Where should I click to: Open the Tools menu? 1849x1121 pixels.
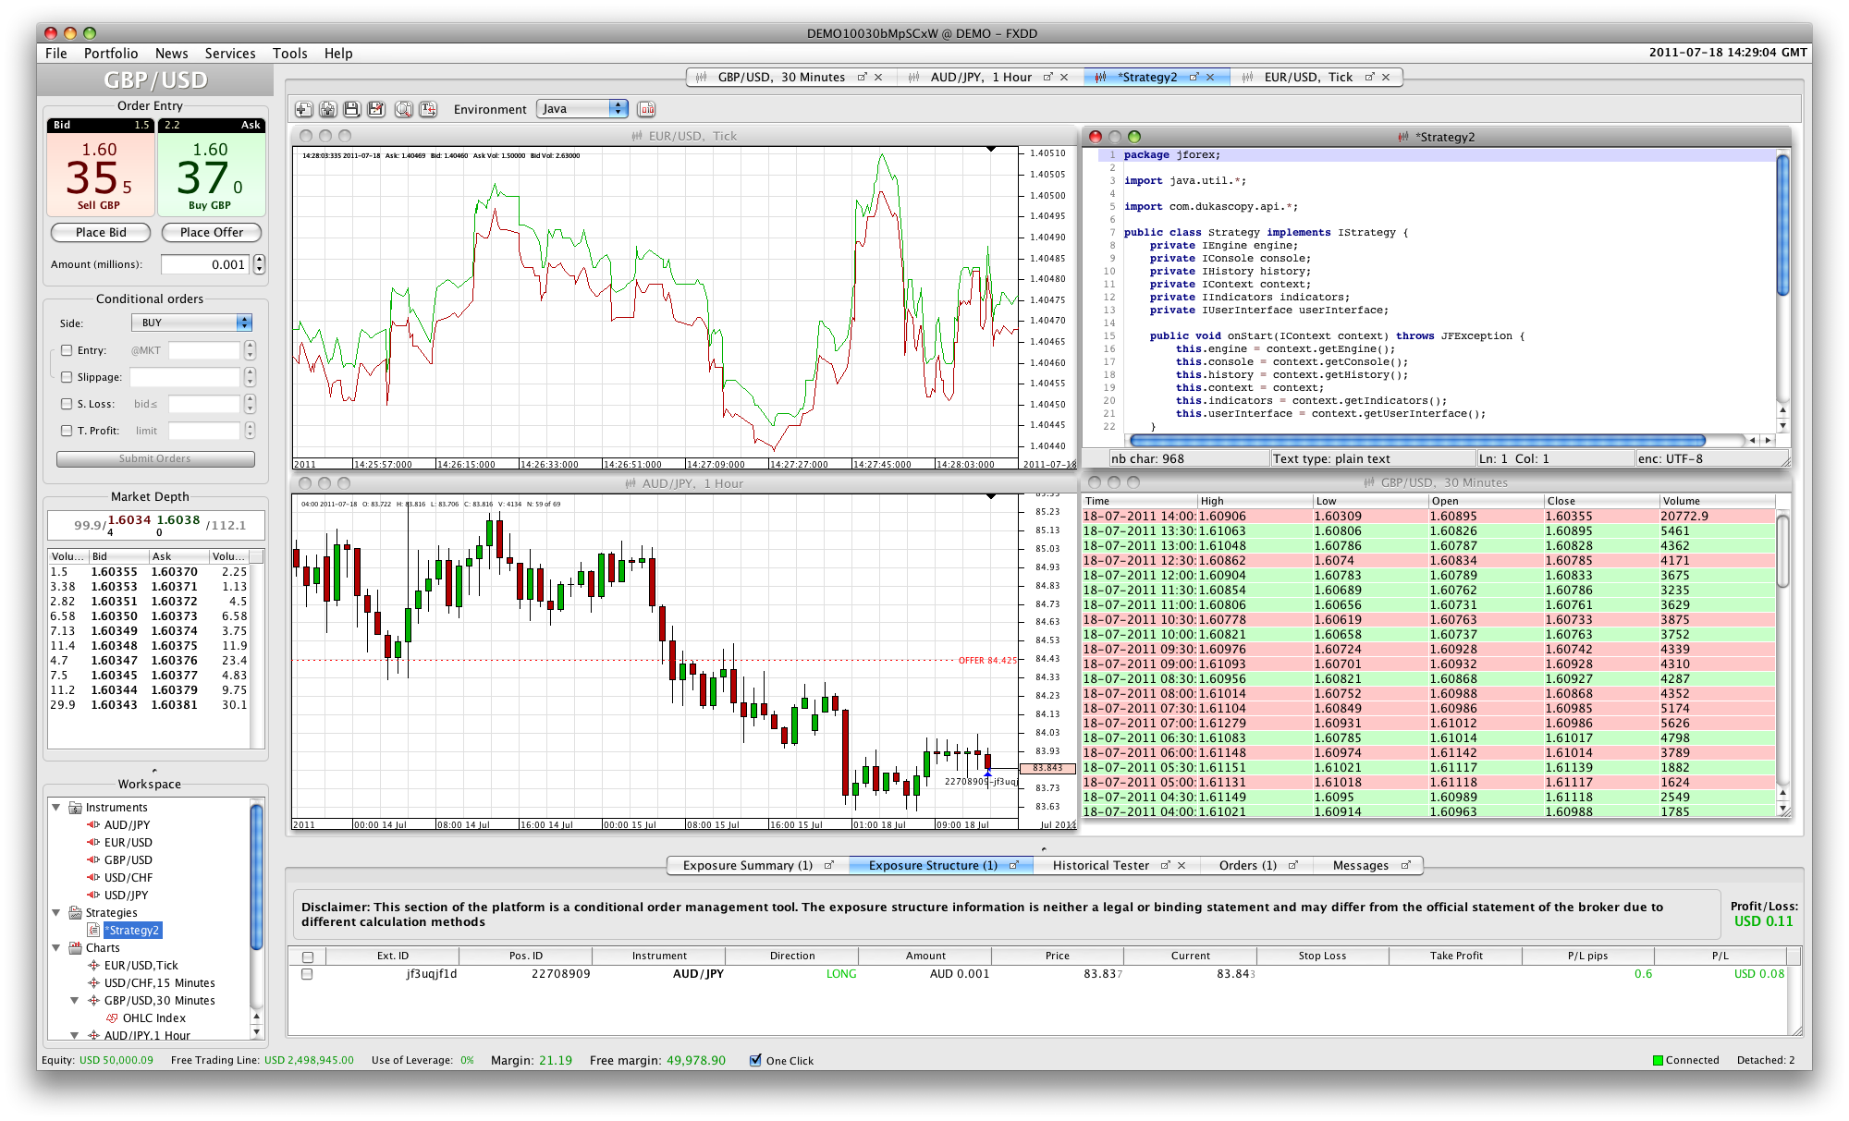click(289, 53)
